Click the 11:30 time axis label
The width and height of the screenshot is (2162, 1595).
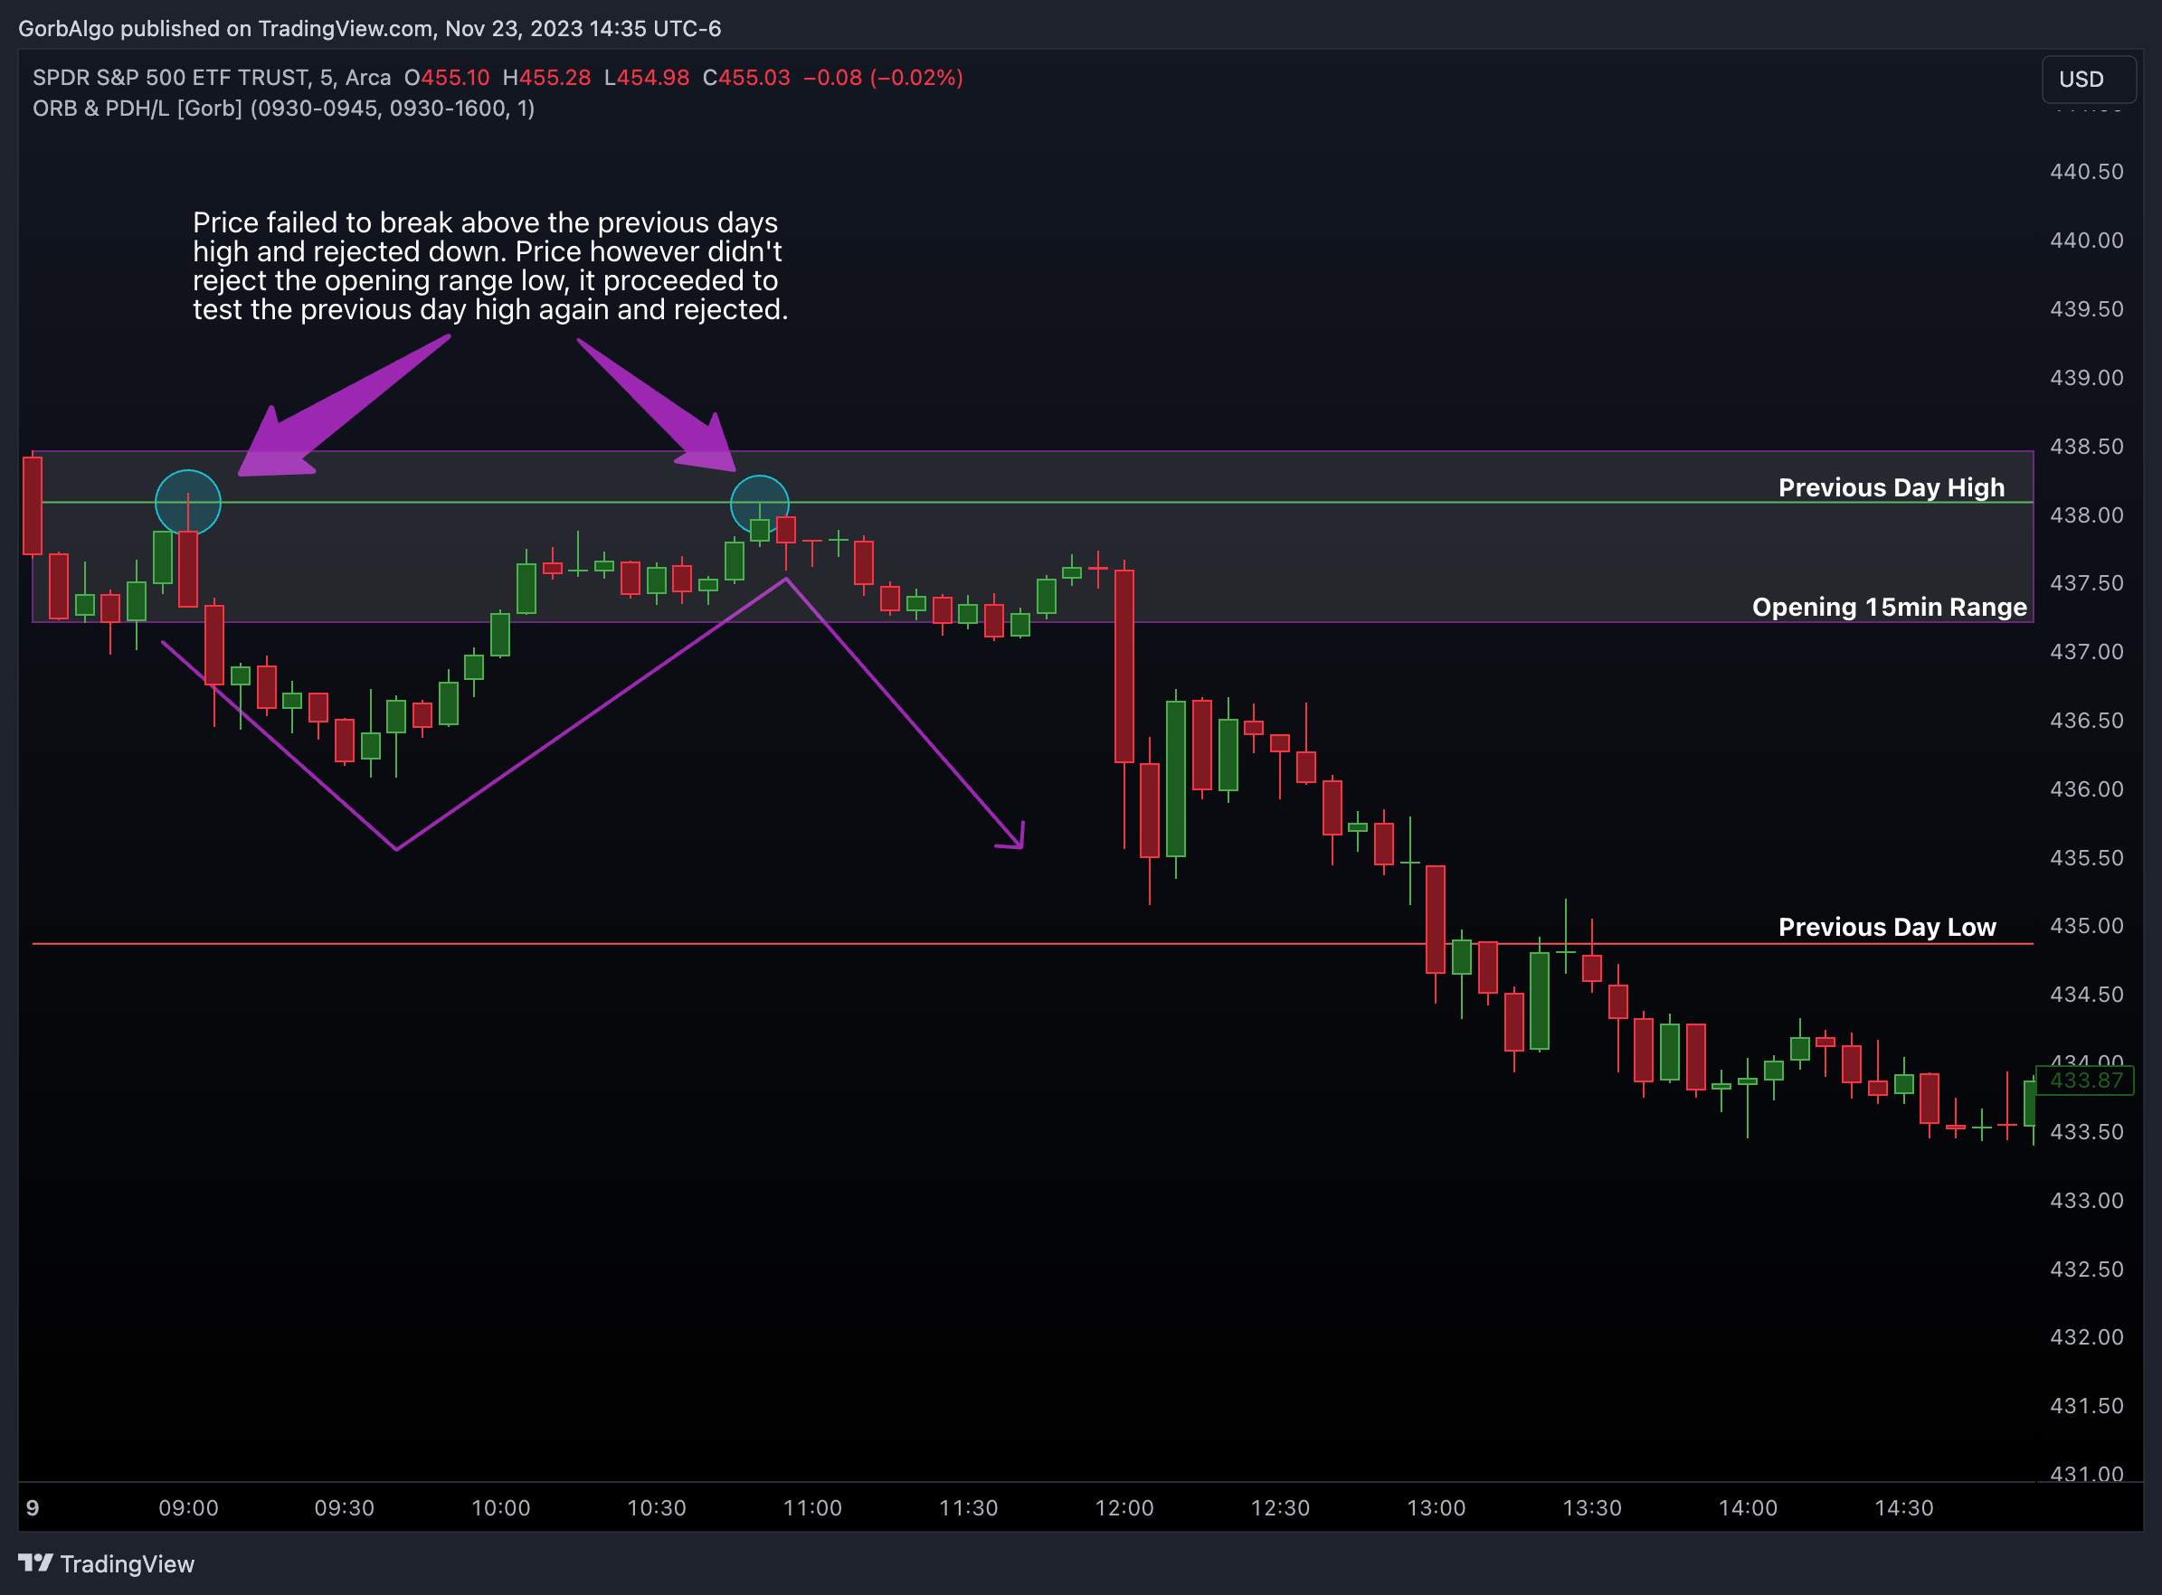click(x=969, y=1508)
